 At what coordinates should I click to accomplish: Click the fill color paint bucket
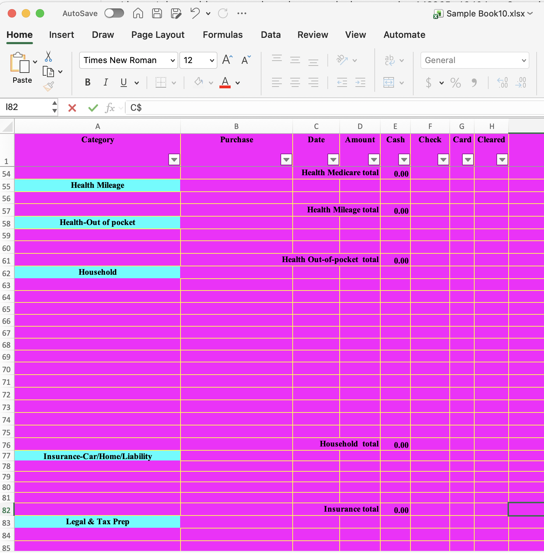[x=199, y=82]
